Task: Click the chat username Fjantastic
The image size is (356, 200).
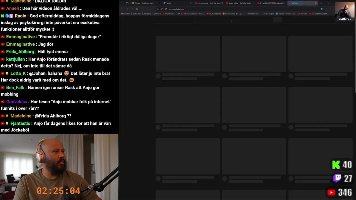Action: tap(20, 123)
